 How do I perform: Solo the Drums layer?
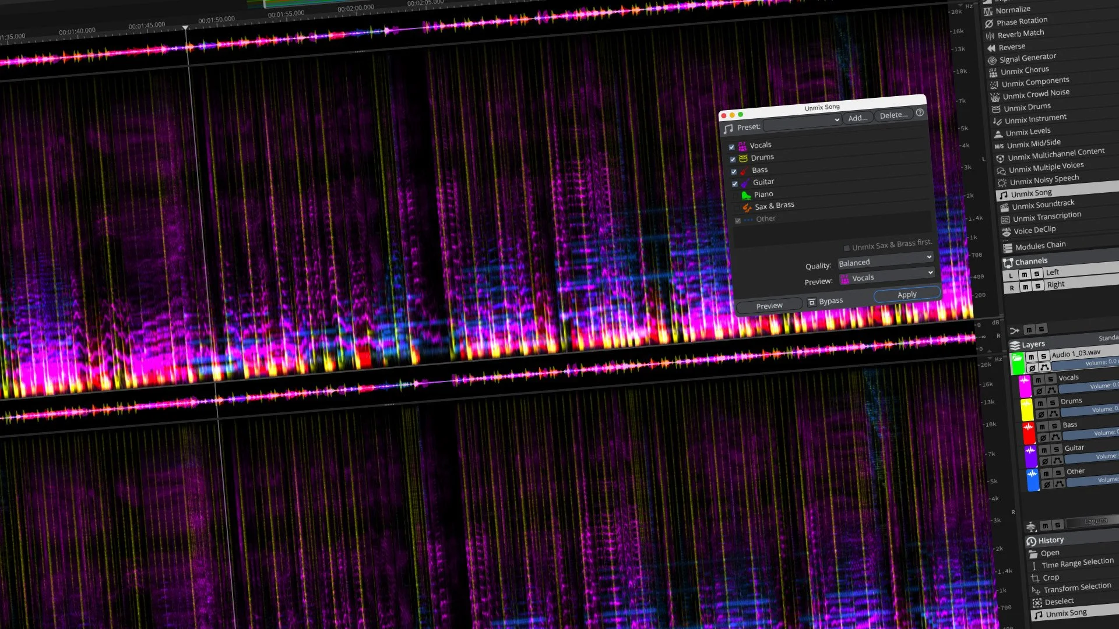coord(1053,402)
